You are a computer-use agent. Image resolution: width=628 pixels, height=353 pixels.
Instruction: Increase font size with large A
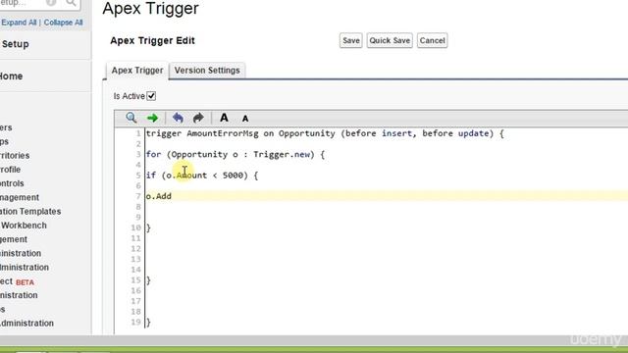coord(224,118)
